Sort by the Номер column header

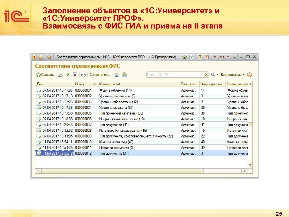pos(86,84)
